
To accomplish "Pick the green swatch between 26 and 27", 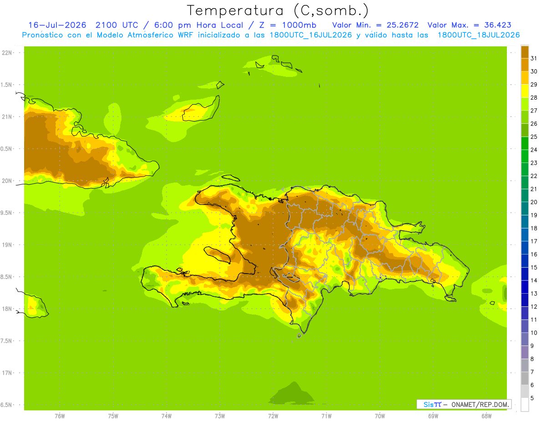I will [525, 117].
